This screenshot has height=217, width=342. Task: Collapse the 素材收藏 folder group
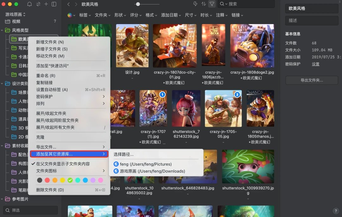coord(2,146)
